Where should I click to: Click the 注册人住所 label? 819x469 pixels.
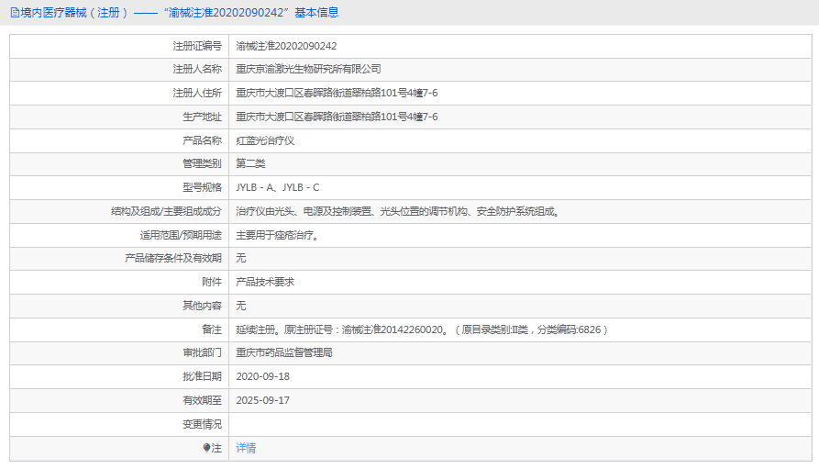(197, 93)
